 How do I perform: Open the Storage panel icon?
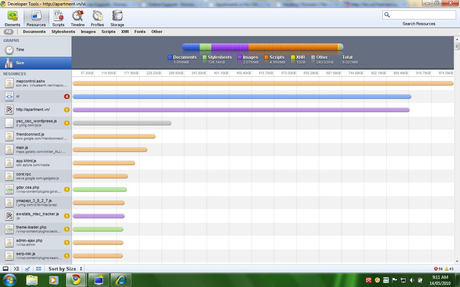click(x=117, y=16)
